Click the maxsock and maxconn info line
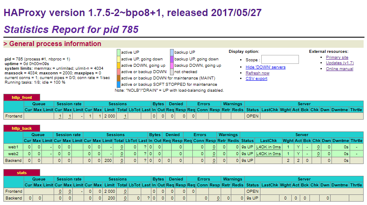This screenshot has height=205, width=367. 53,73
